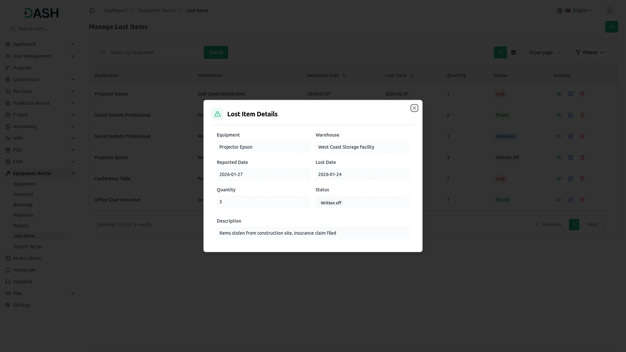Close the Lost Item Details dialog
The height and width of the screenshot is (352, 626).
click(414, 108)
